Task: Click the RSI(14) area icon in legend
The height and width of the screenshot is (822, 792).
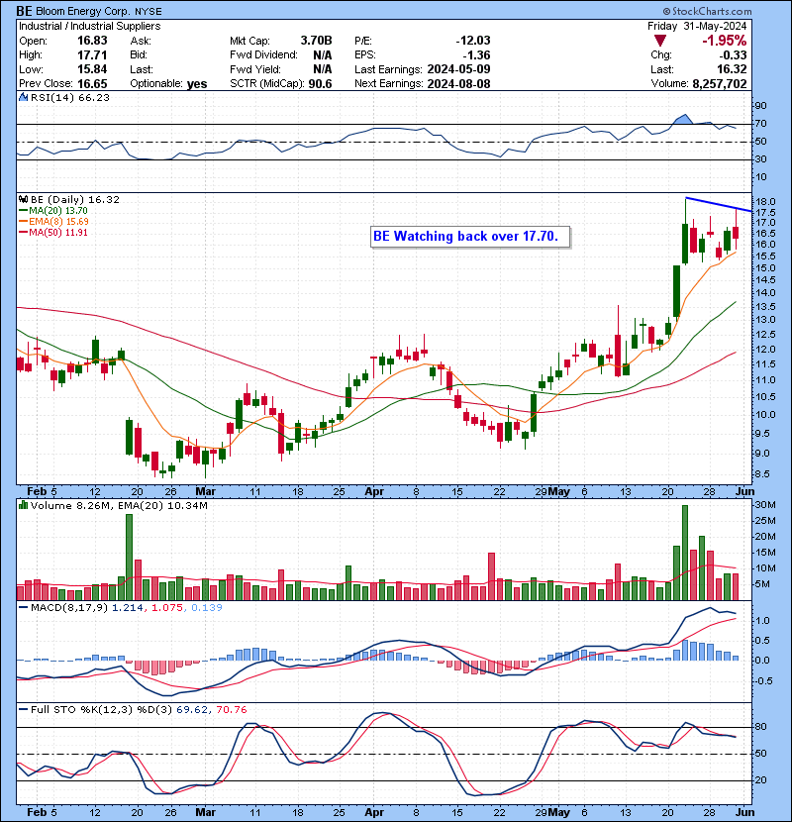Action: click(23, 98)
